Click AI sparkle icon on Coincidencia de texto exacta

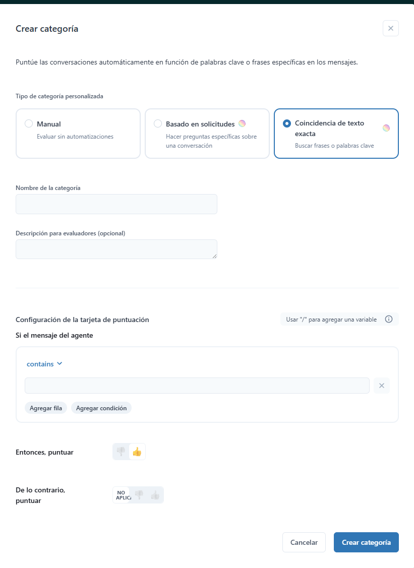(x=386, y=128)
